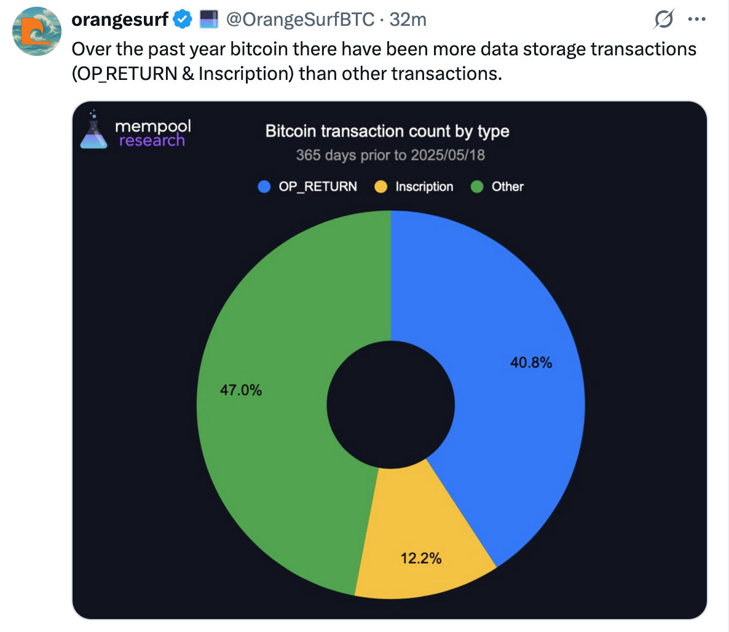Click the yellow Inscription legend dot
Screen dimensions: 729x632
point(380,186)
